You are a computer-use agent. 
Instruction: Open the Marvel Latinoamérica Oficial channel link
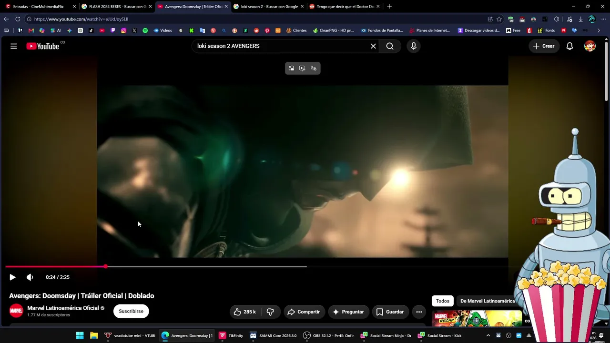63,308
